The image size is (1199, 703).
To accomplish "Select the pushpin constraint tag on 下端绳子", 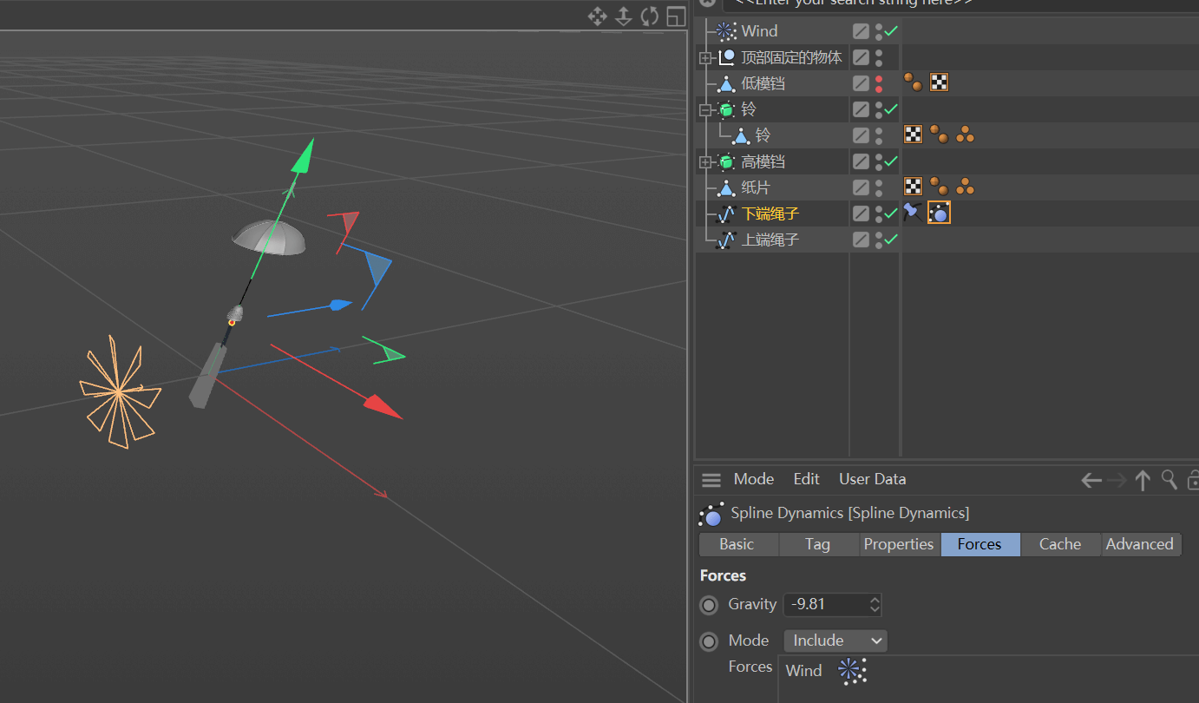I will pos(913,212).
